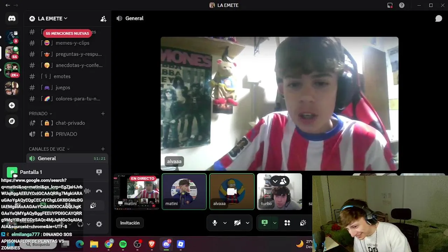448x252 pixels.
Task: Click invite people icon beside LA EMETE
Action: point(103,19)
